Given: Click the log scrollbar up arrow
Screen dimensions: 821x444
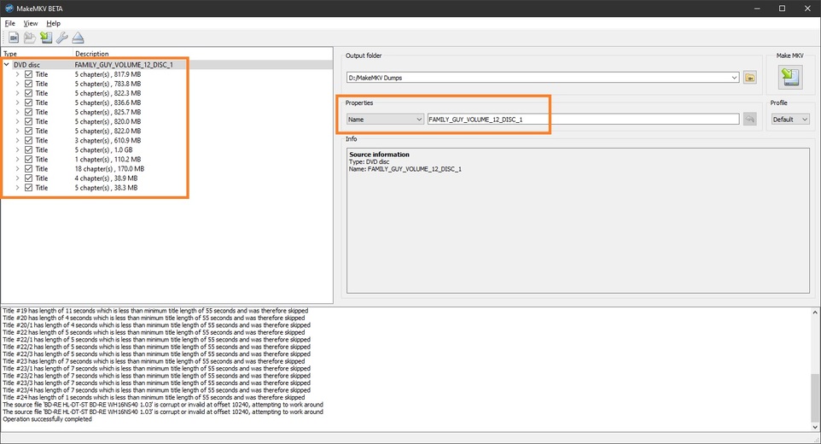Looking at the screenshot, I should click(815, 313).
